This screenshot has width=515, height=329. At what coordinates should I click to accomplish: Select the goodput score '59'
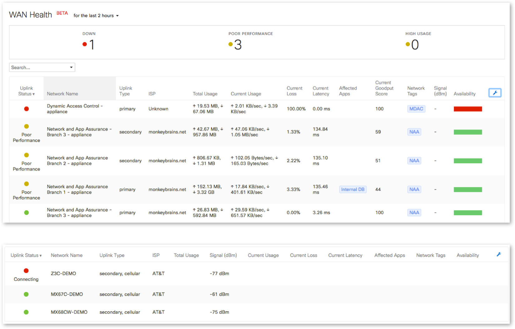[378, 132]
